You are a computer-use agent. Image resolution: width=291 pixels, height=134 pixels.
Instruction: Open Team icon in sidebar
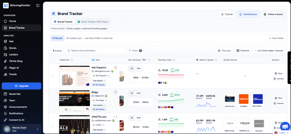5,101
